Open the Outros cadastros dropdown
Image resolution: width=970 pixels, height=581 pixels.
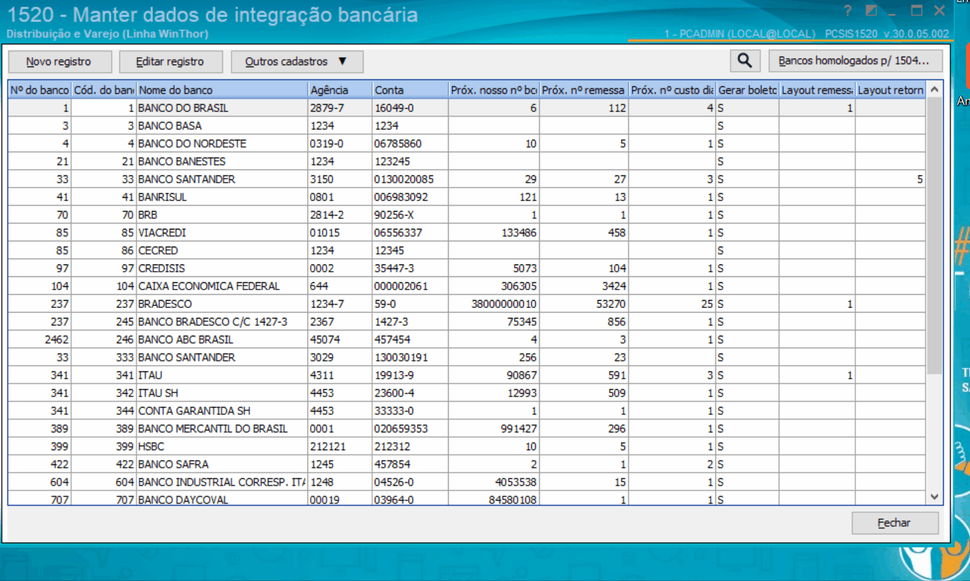click(296, 61)
